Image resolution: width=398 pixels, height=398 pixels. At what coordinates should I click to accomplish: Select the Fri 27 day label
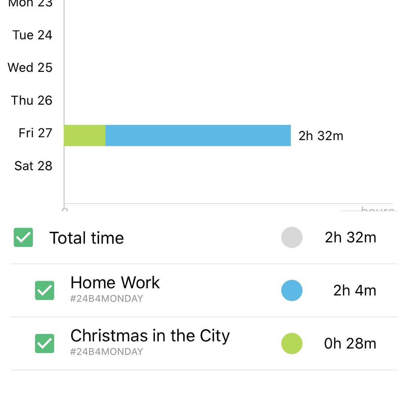tap(35, 133)
